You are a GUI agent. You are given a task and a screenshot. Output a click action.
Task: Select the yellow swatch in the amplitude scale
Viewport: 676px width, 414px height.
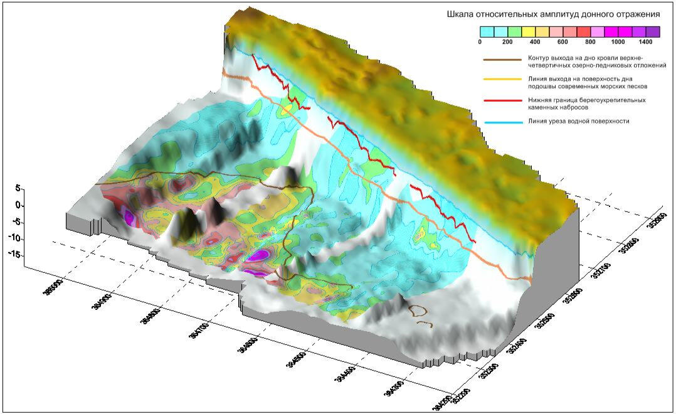[x=528, y=31]
